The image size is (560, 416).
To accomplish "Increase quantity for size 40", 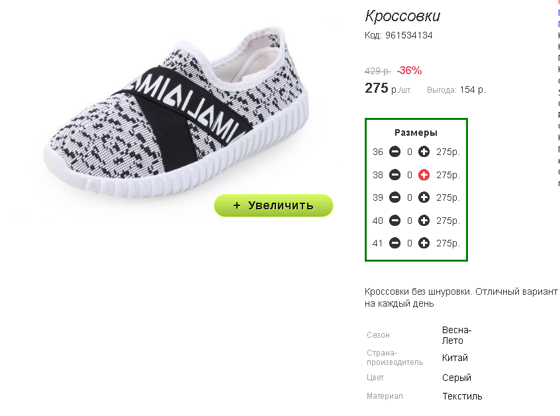I will click(x=424, y=221).
